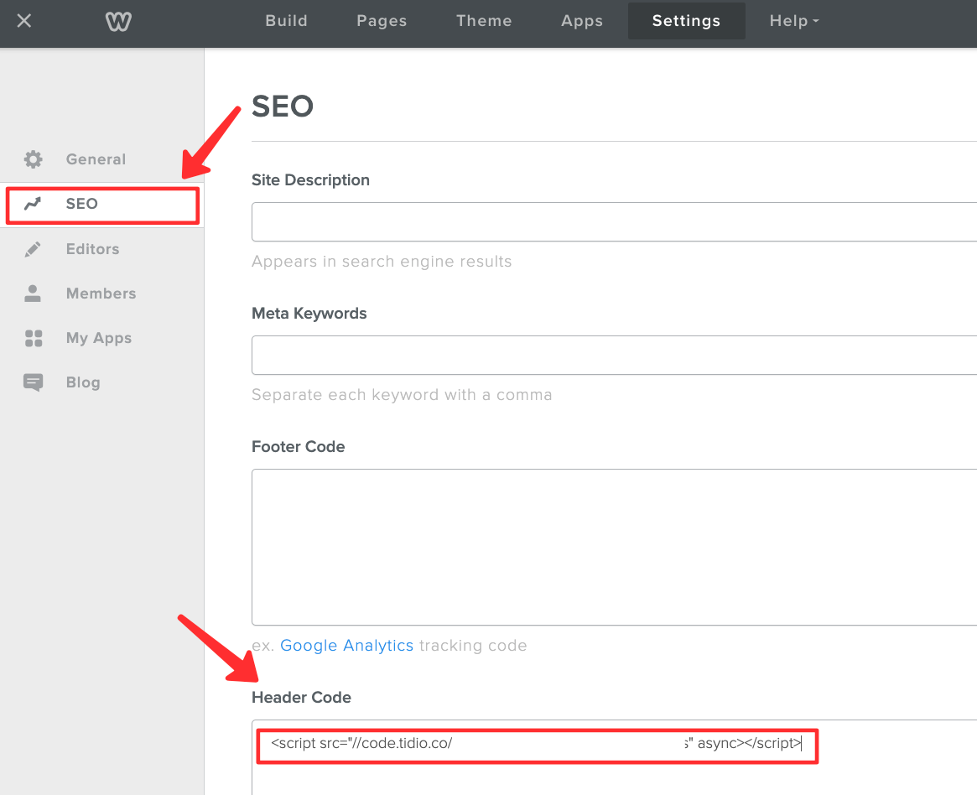977x795 pixels.
Task: Click the Meta Keywords label
Action: 309,314
